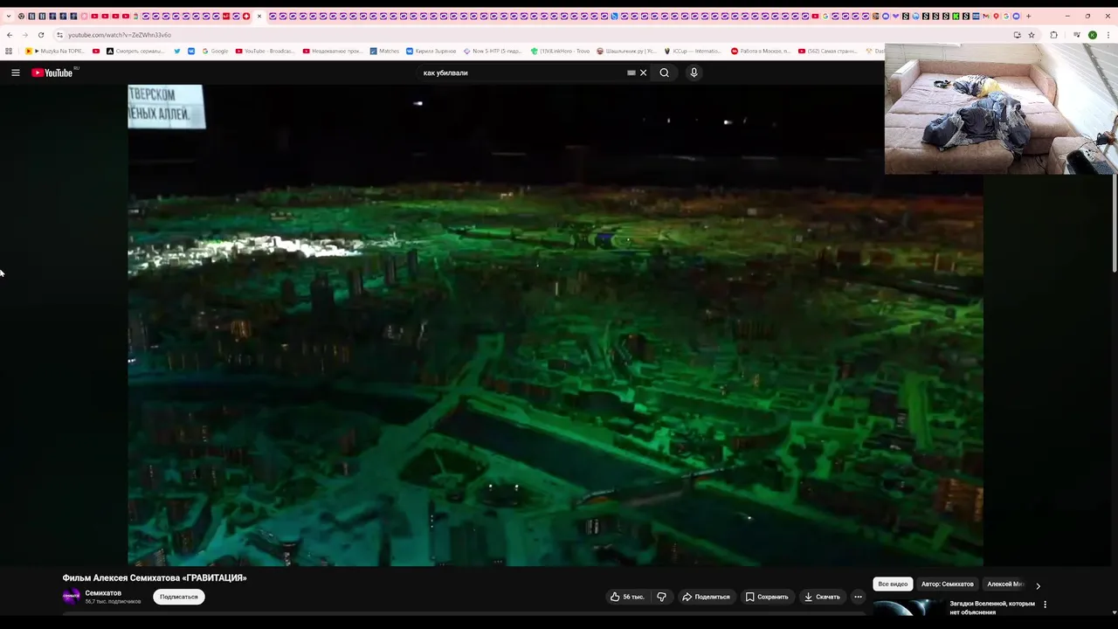Open the Кирилл Зырянов bookmark
The height and width of the screenshot is (629, 1118).
pos(431,51)
